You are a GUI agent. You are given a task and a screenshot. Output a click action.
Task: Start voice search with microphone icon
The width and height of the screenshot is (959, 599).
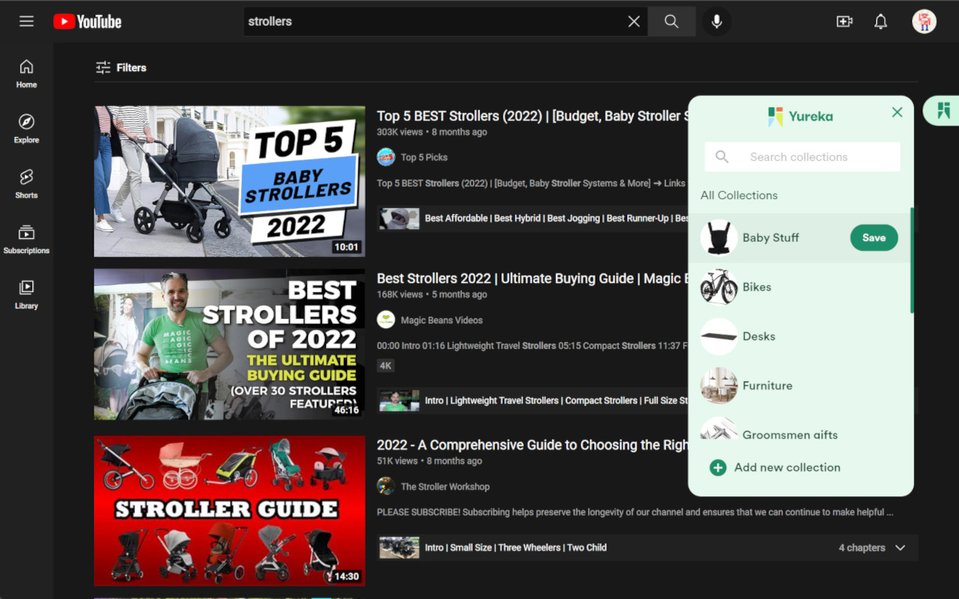(717, 22)
